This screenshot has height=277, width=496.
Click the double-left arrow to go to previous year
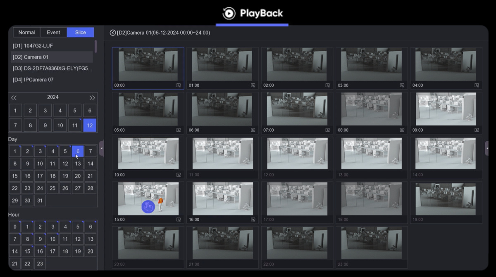[x=14, y=97]
